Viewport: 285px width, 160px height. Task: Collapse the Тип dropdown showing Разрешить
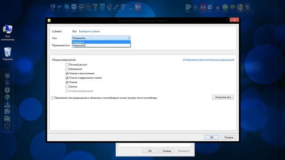click(101, 38)
